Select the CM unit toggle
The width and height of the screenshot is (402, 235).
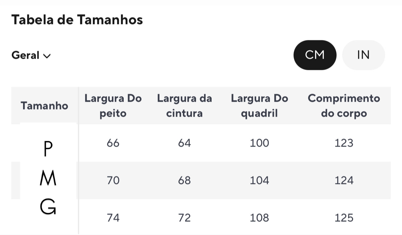315,55
